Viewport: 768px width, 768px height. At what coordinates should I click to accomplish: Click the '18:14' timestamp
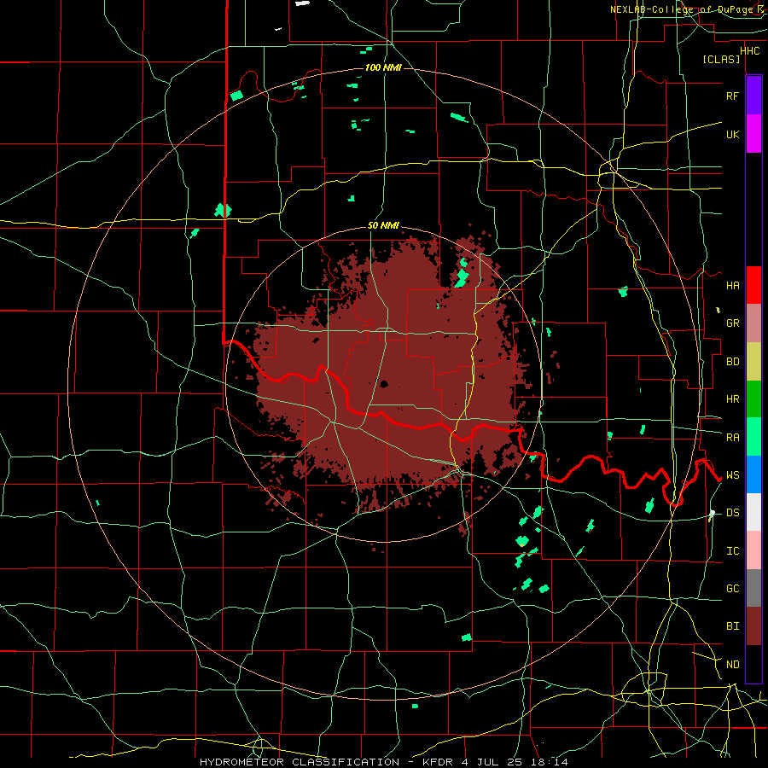[x=550, y=762]
